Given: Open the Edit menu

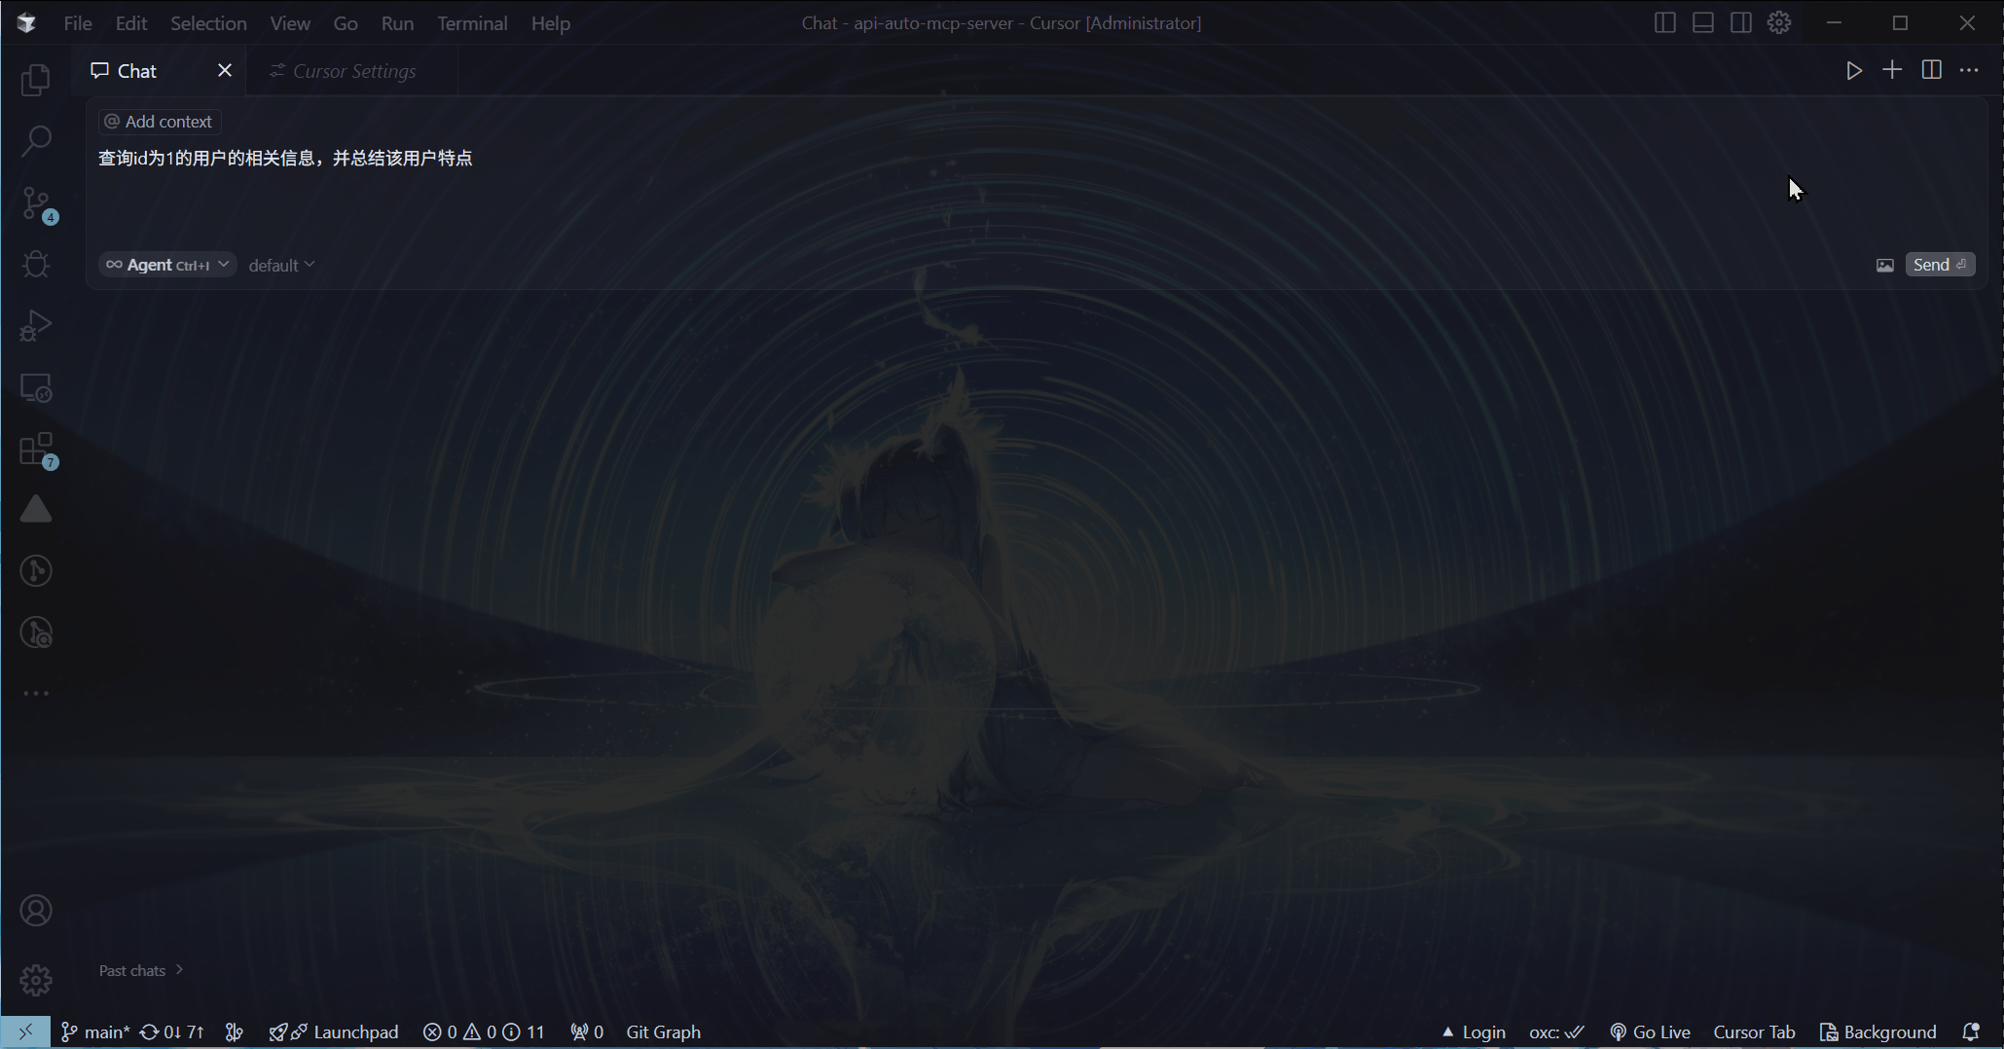Looking at the screenshot, I should [131, 23].
